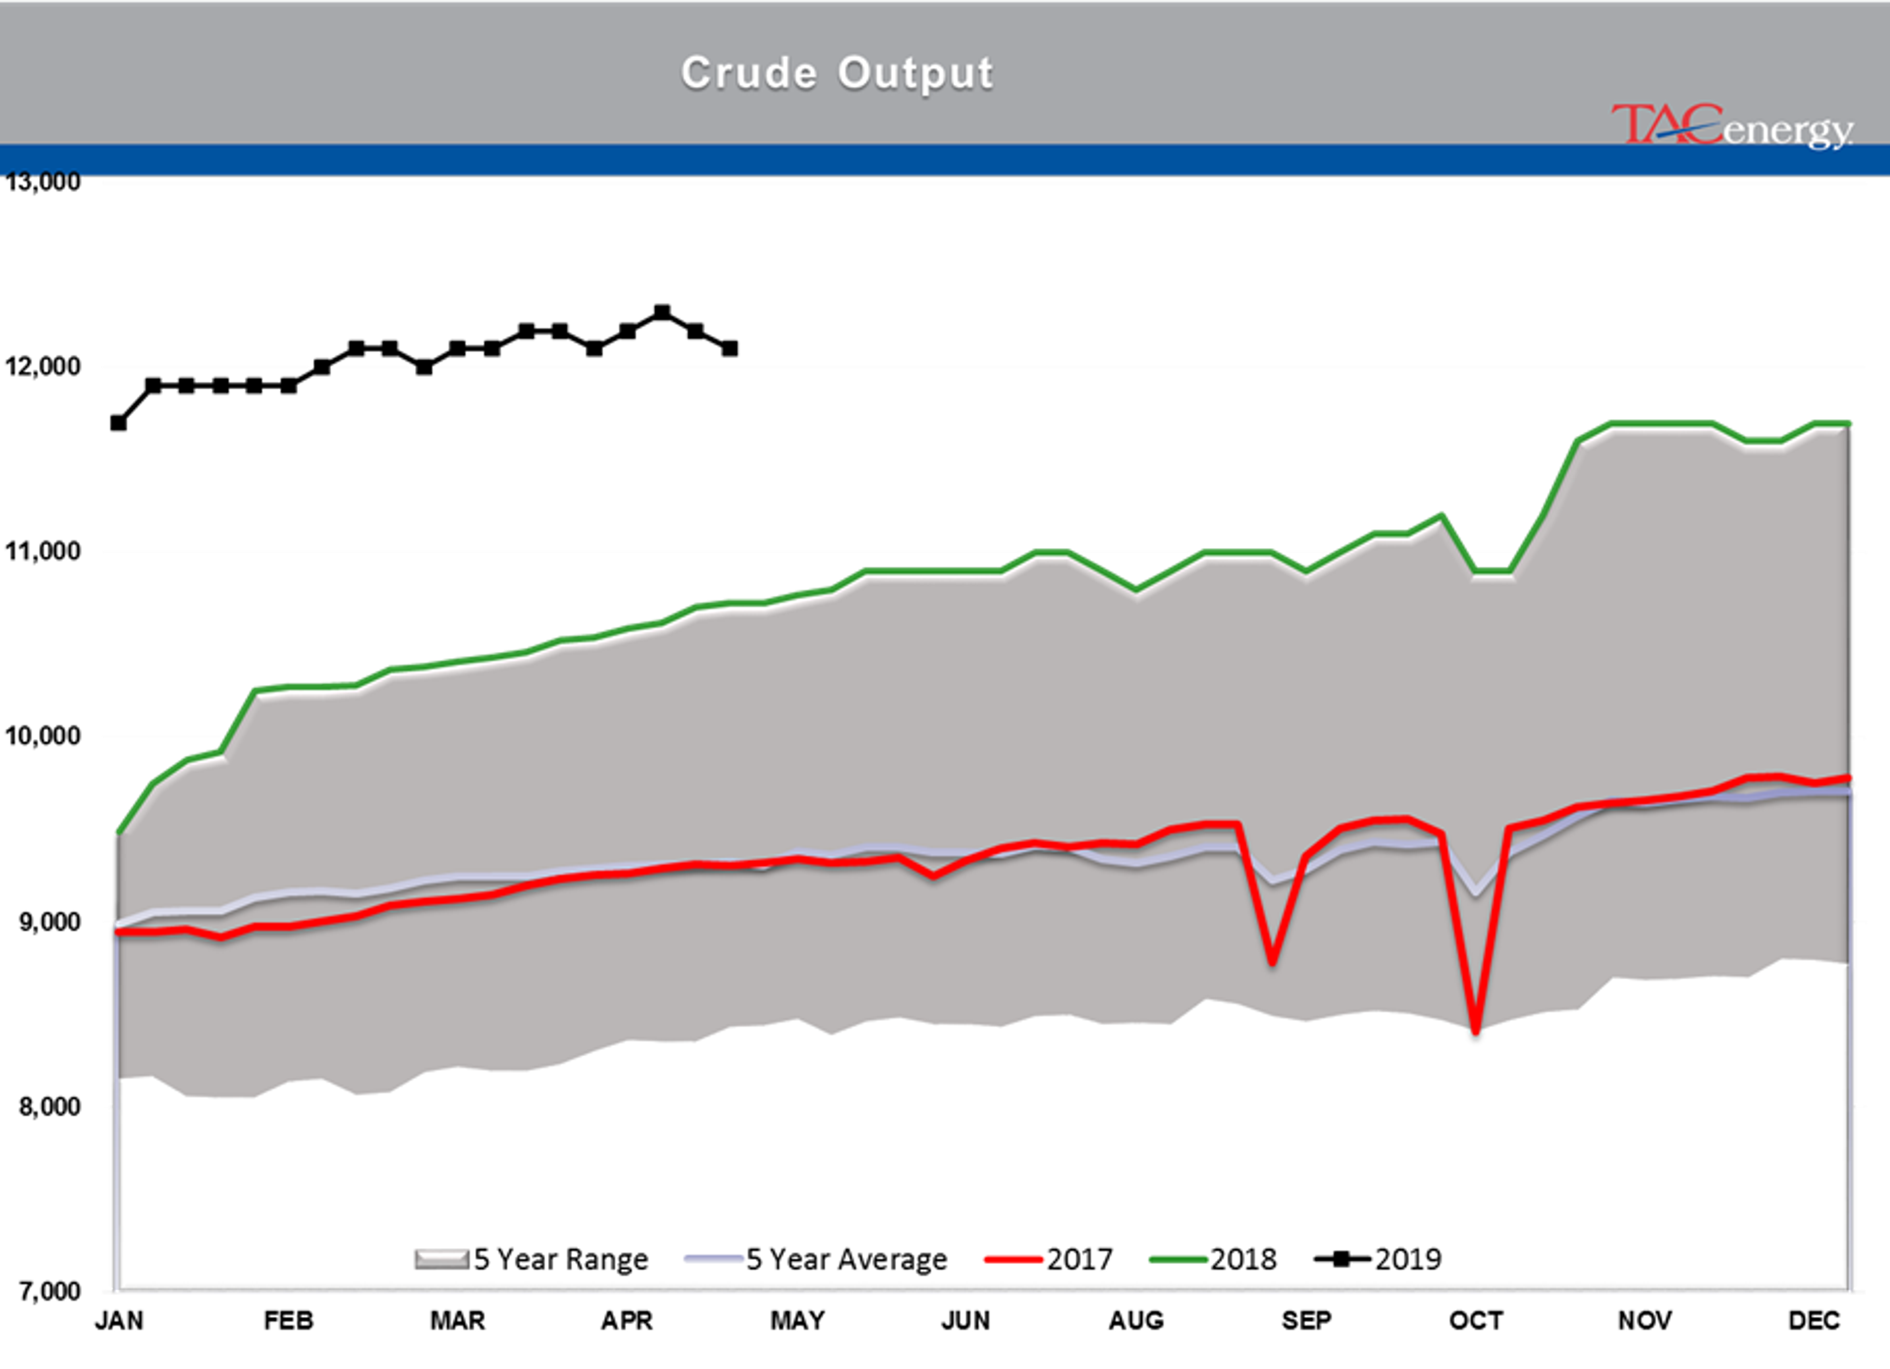Click the OCT x-axis label
Image resolution: width=1890 pixels, height=1369 pixels.
point(1476,1321)
